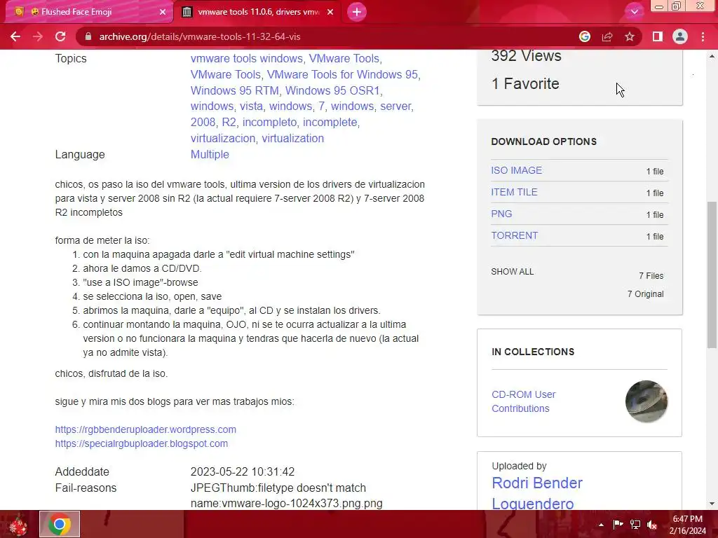
Task: Click the '1 Favorite' text
Action: pos(525,84)
